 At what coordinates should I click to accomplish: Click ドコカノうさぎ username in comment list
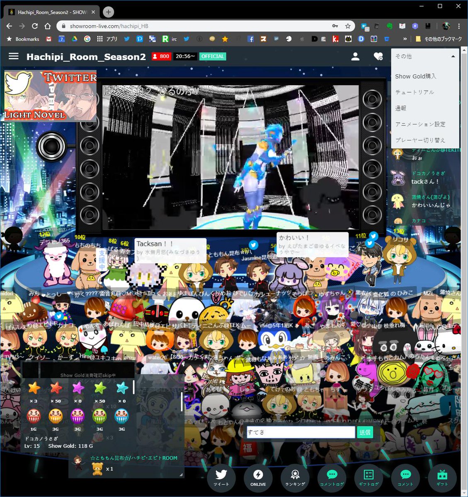[x=428, y=173]
